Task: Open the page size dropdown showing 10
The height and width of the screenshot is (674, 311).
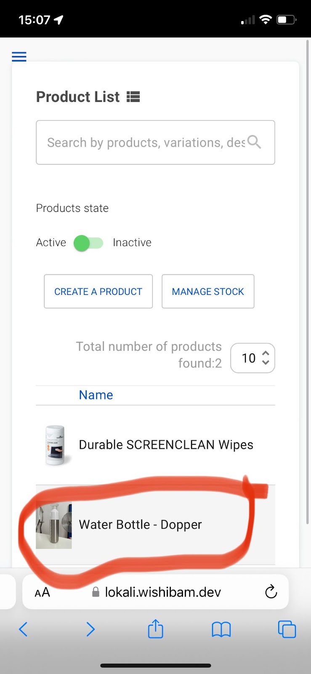Action: click(253, 358)
